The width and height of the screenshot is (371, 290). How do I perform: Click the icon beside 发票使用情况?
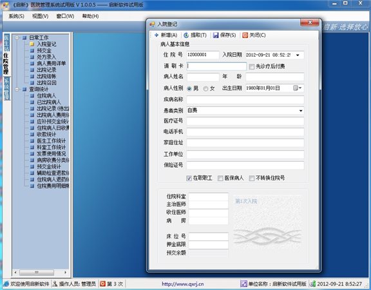point(32,153)
